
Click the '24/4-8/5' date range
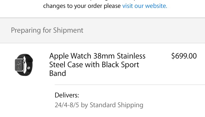point(67,105)
